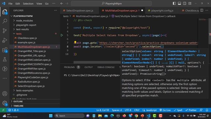Click the Windows taskbar Search box
Viewport: 211px width, 119px height.
[70, 116]
